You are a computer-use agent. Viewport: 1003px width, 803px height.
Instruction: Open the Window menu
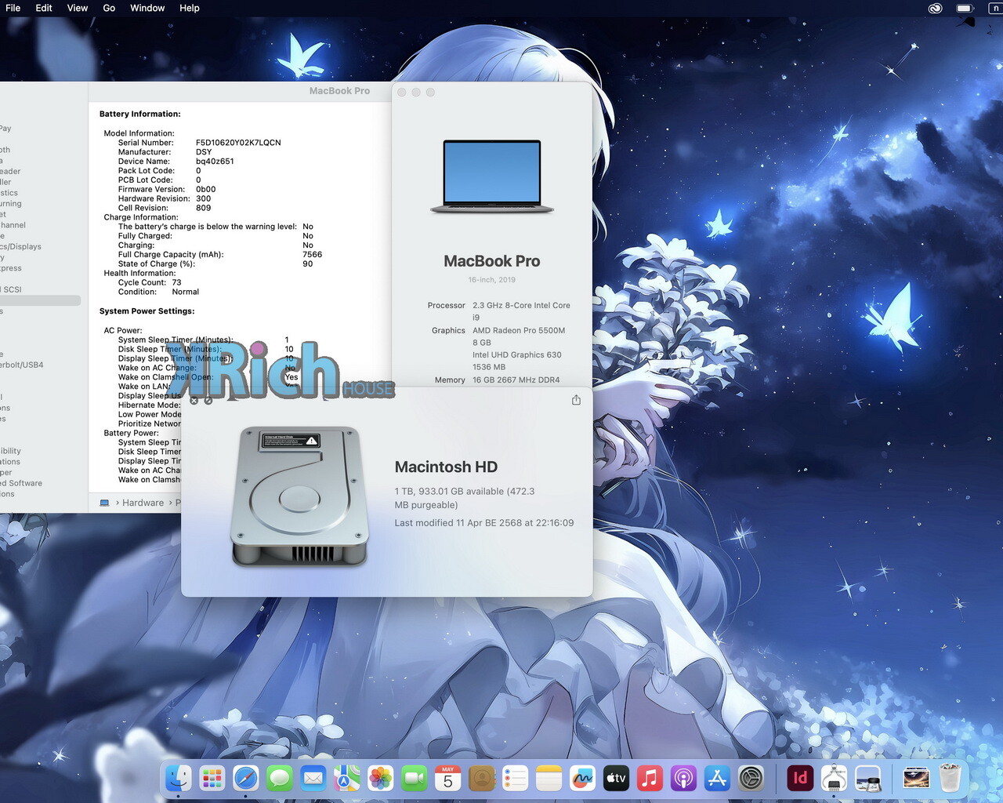147,8
